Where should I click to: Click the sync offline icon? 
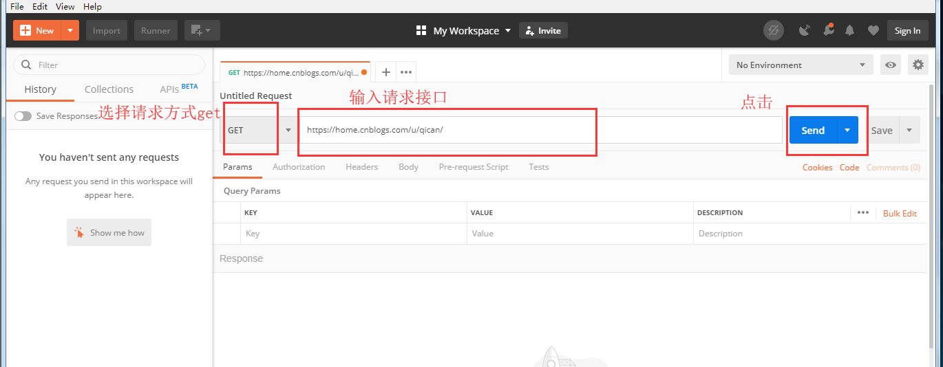pyautogui.click(x=774, y=30)
